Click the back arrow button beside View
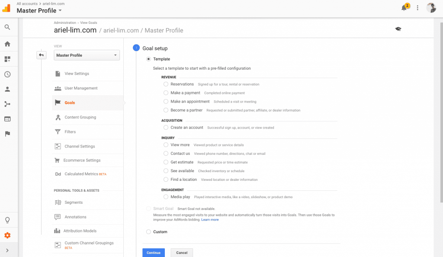This screenshot has height=257, width=443. point(41,55)
